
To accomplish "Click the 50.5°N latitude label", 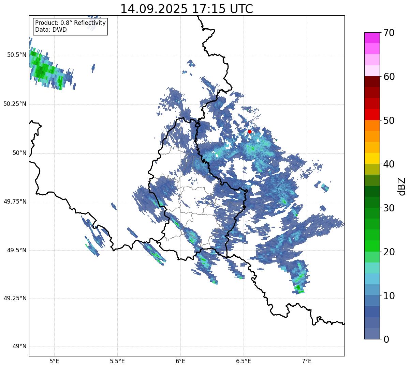I will point(16,55).
